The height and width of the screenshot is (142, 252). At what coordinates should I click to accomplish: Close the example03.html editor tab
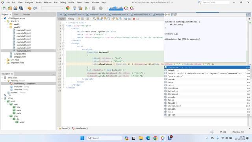click(106, 15)
